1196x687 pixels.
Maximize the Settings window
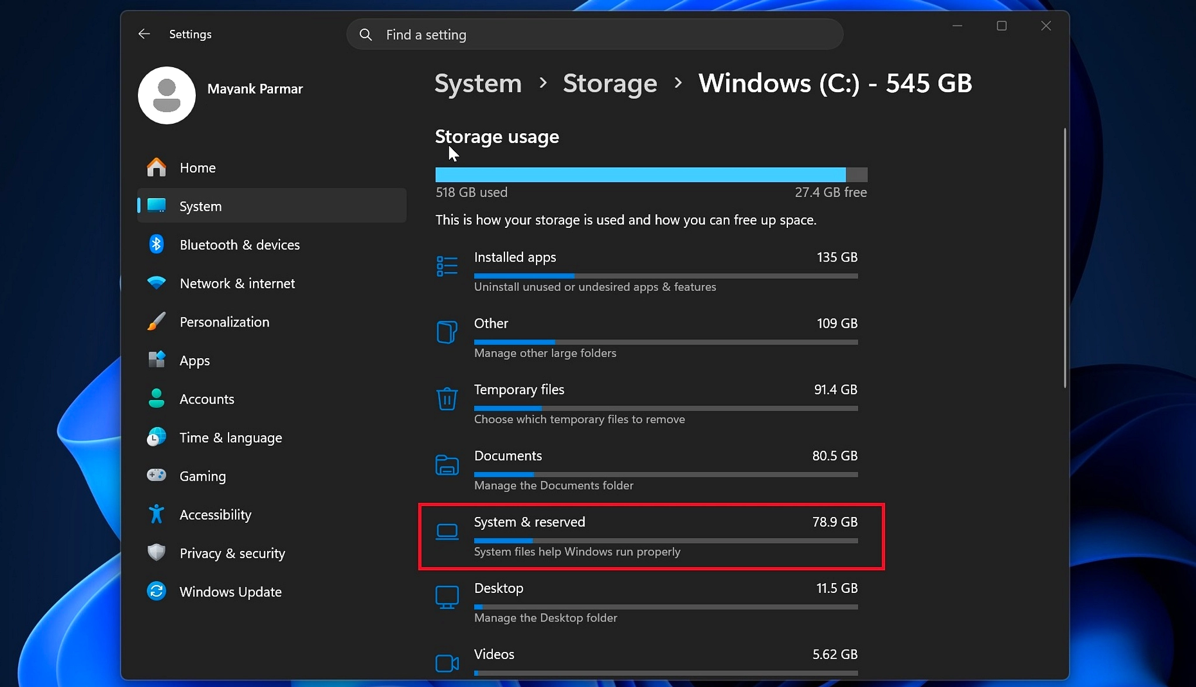coord(1001,26)
